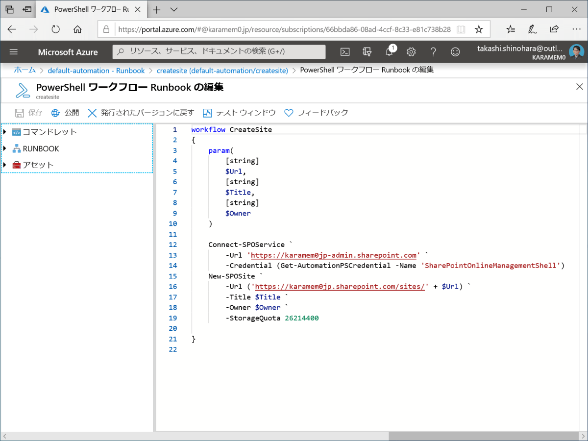Open browser settings and more menu

click(576, 29)
